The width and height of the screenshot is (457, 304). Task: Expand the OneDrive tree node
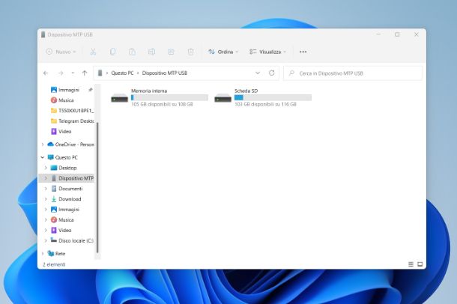[43, 145]
